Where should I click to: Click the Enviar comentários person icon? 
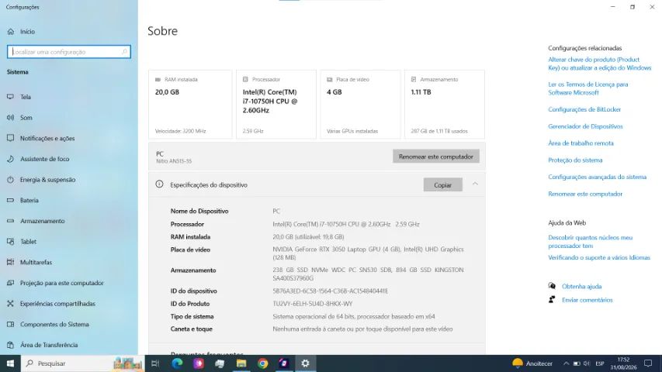coord(552,299)
